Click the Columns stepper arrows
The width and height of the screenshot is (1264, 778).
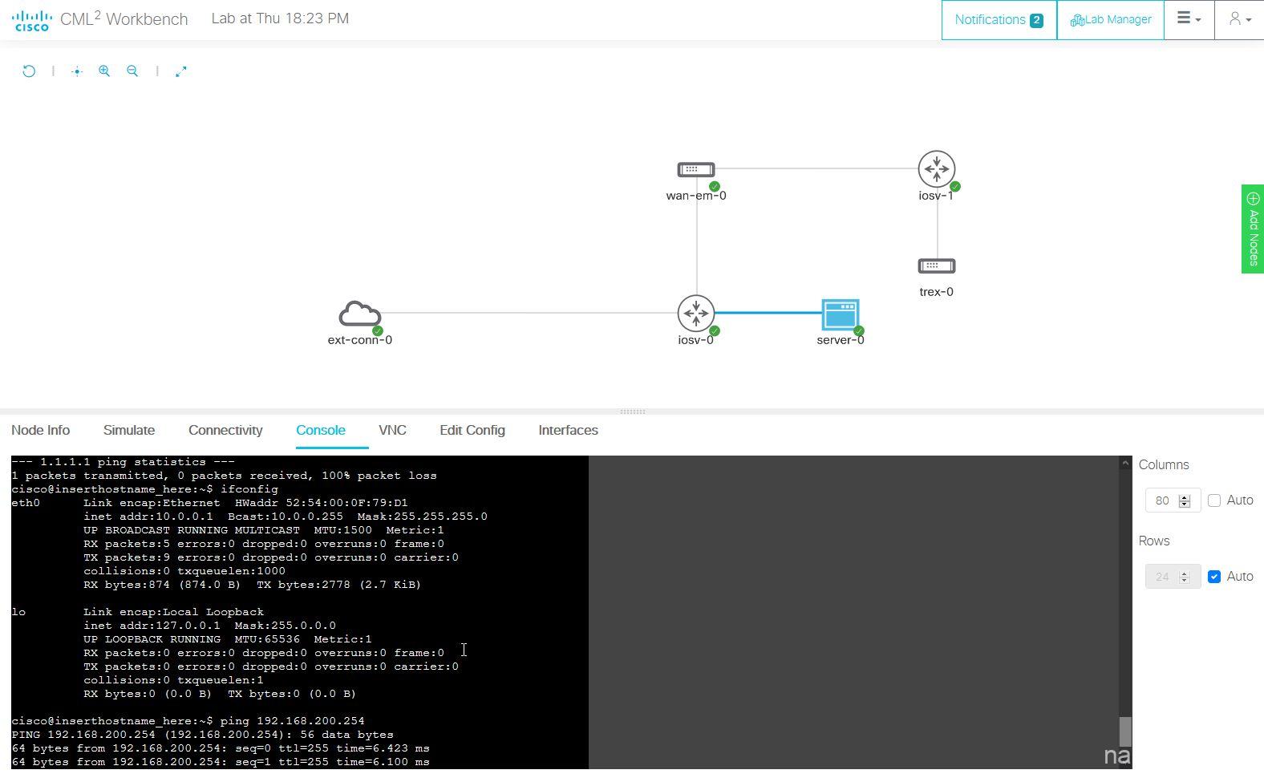click(x=1185, y=500)
